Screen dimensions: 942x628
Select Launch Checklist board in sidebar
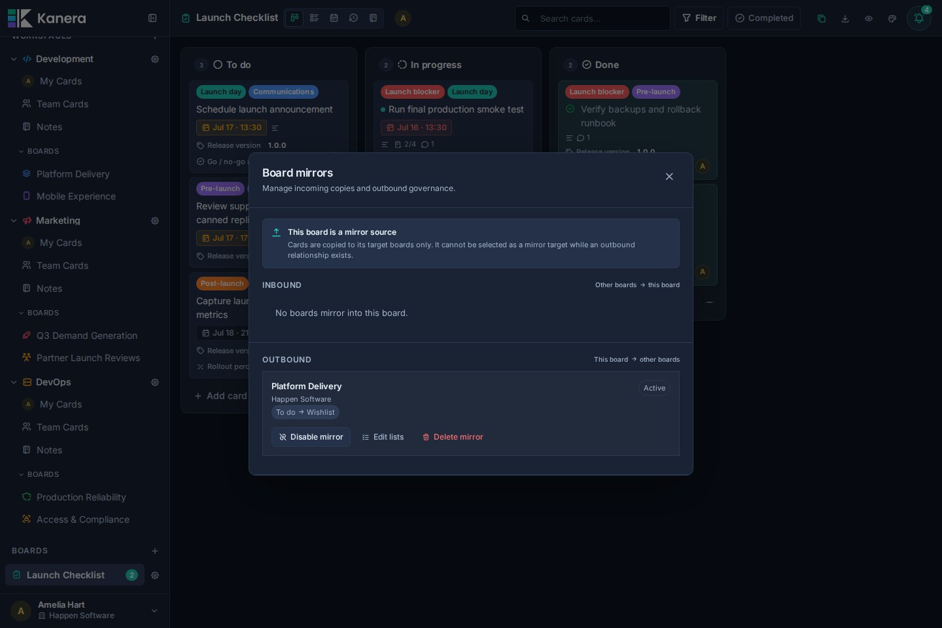(75, 575)
